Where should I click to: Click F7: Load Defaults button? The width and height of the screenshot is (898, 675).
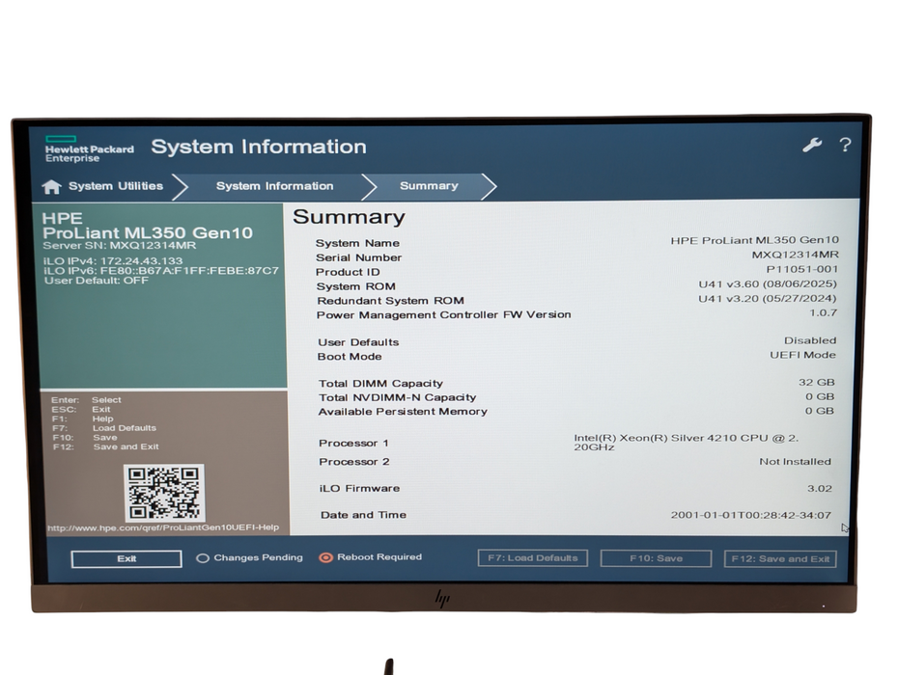[533, 557]
